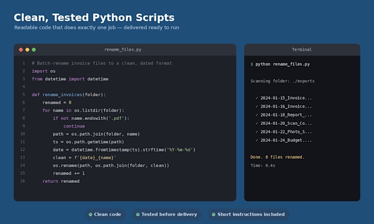Click the rename_files.py title in the editor

coord(123,50)
